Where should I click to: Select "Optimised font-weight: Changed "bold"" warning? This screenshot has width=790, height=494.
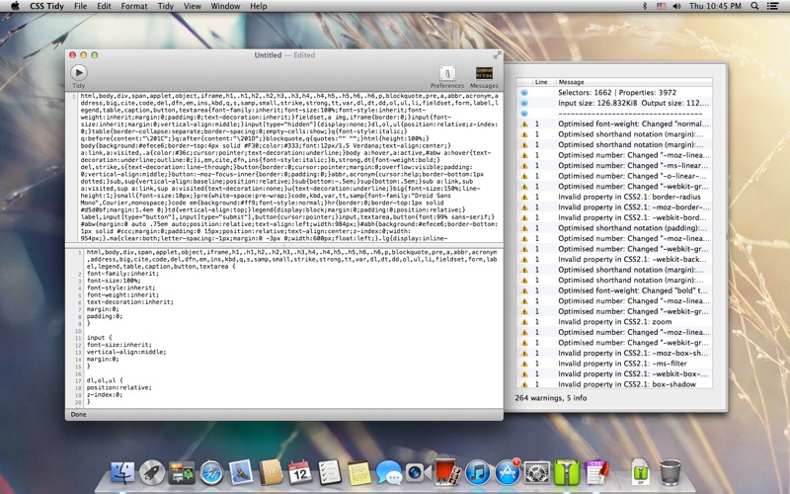coord(614,290)
